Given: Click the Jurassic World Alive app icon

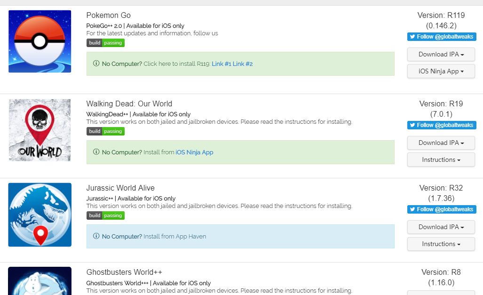Looking at the screenshot, I should coord(40,215).
